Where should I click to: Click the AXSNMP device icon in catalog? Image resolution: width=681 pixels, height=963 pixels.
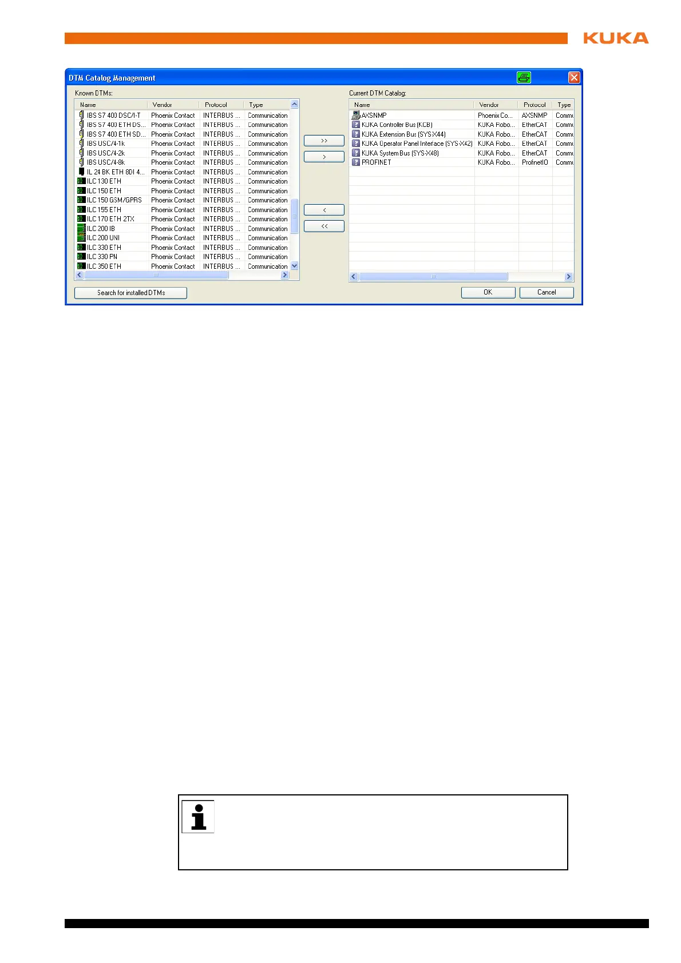coord(356,115)
